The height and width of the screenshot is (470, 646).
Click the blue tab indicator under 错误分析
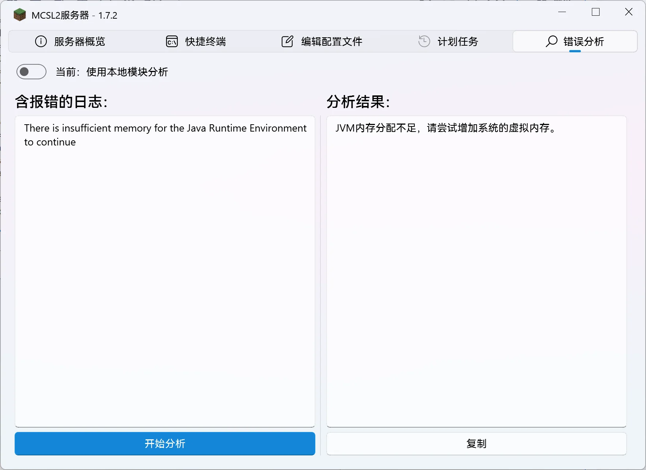[x=575, y=52]
